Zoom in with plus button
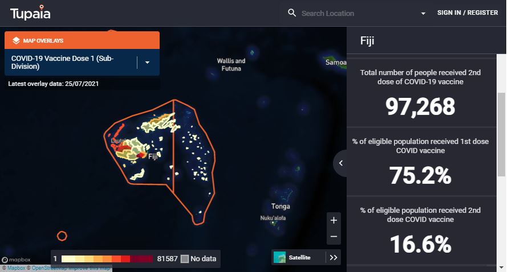Screen dimensions: 508x272 [x=334, y=221]
